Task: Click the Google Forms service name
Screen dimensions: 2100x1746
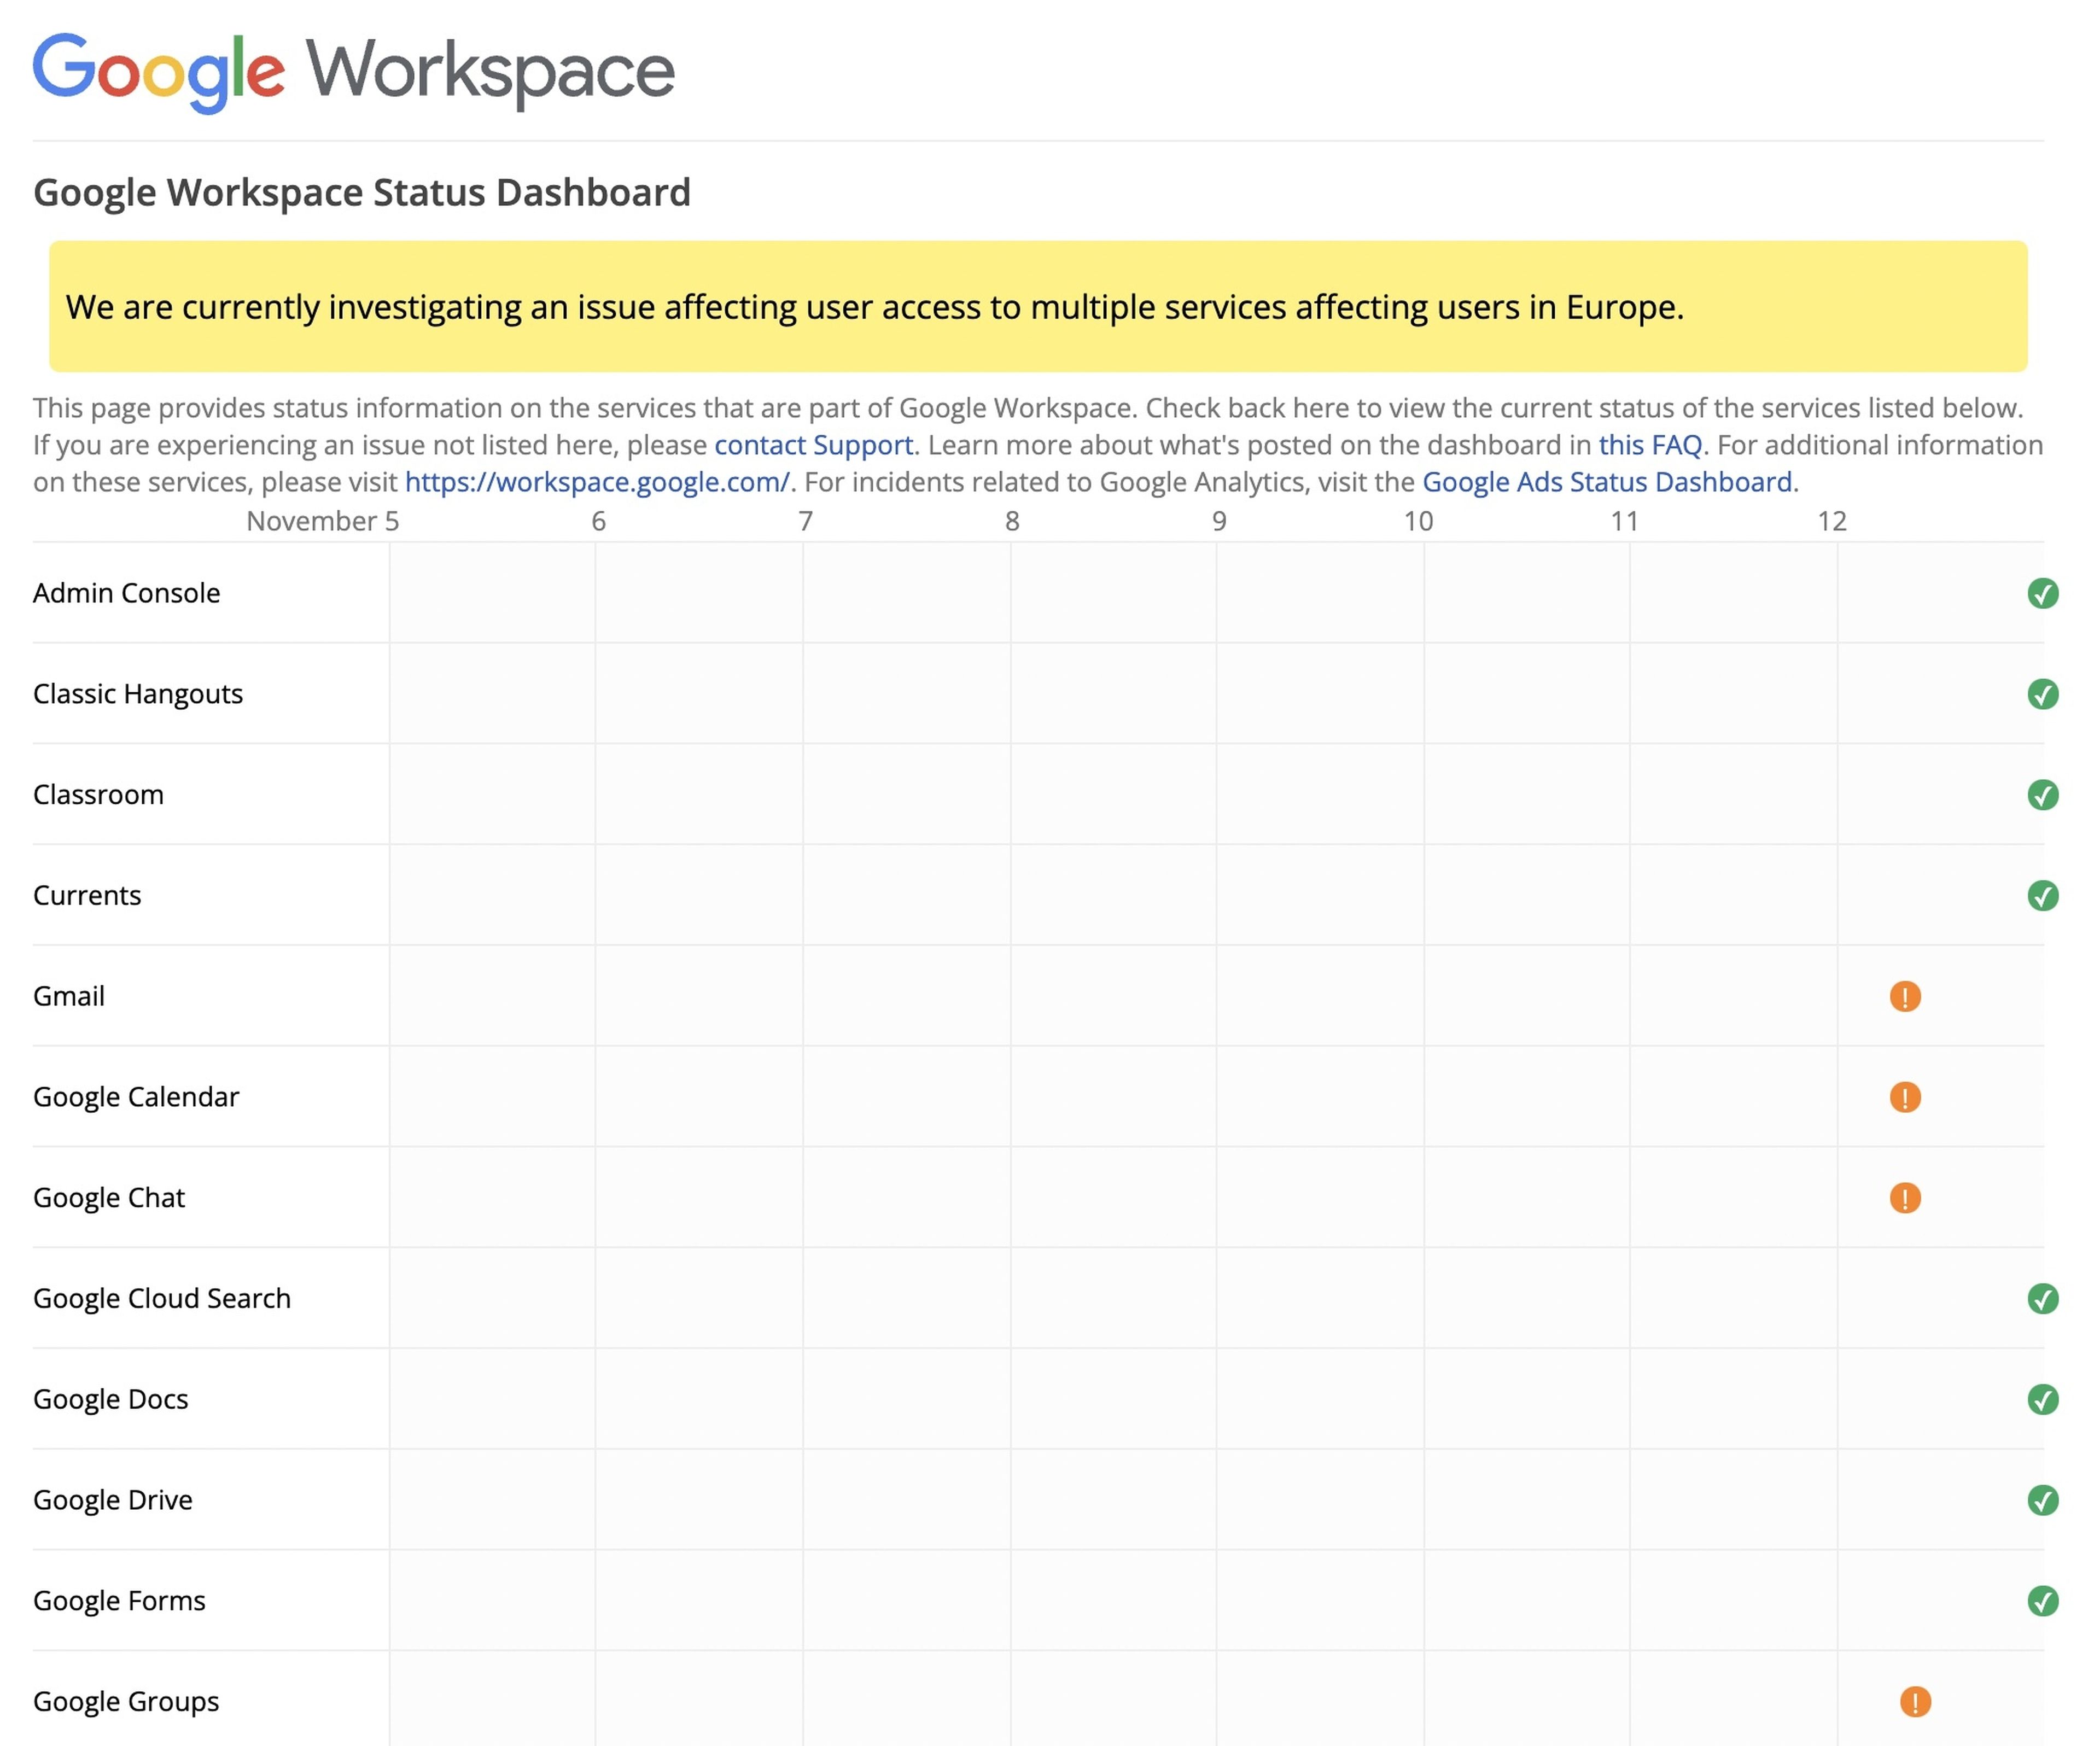Action: click(x=119, y=1601)
